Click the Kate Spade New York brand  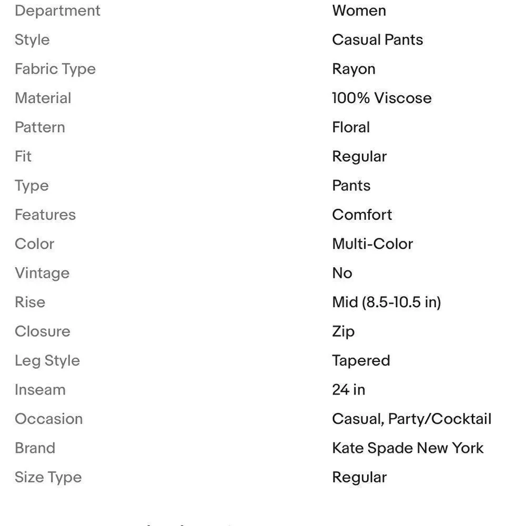[408, 448]
